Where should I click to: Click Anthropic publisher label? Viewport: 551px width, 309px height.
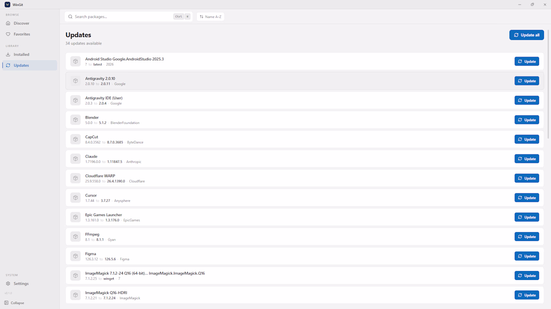click(x=134, y=161)
